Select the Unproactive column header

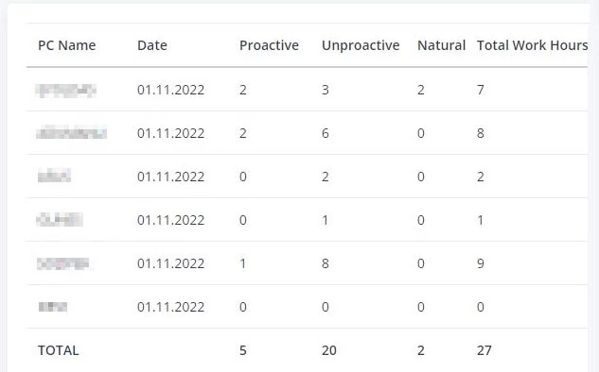coord(361,45)
